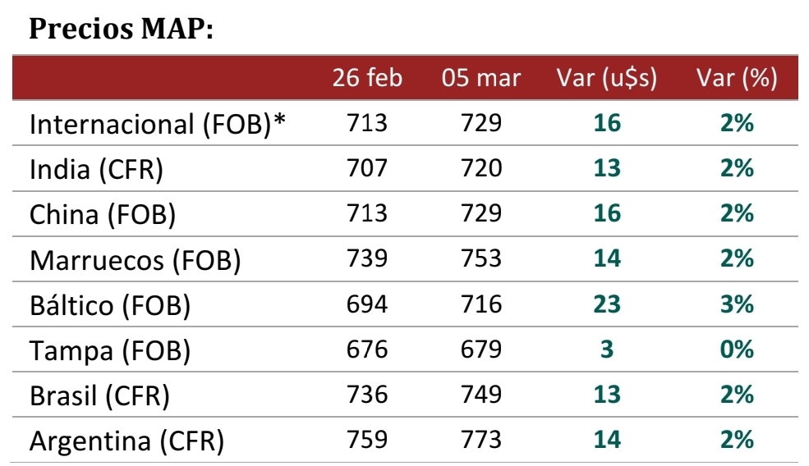
Task: Click India's 26 feb price 707
Action: click(367, 169)
